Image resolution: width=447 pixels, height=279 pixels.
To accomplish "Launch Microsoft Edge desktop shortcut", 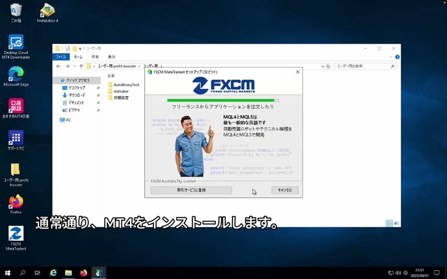I will click(16, 76).
